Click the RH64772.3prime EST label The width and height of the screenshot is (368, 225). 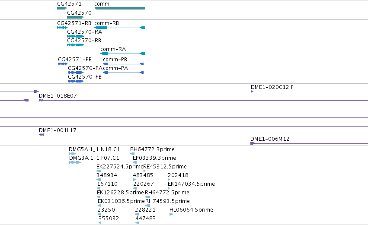(152, 149)
